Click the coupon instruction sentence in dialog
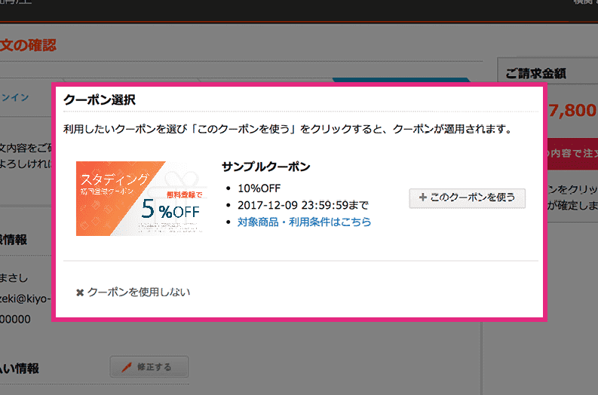The height and width of the screenshot is (395, 598). [287, 130]
